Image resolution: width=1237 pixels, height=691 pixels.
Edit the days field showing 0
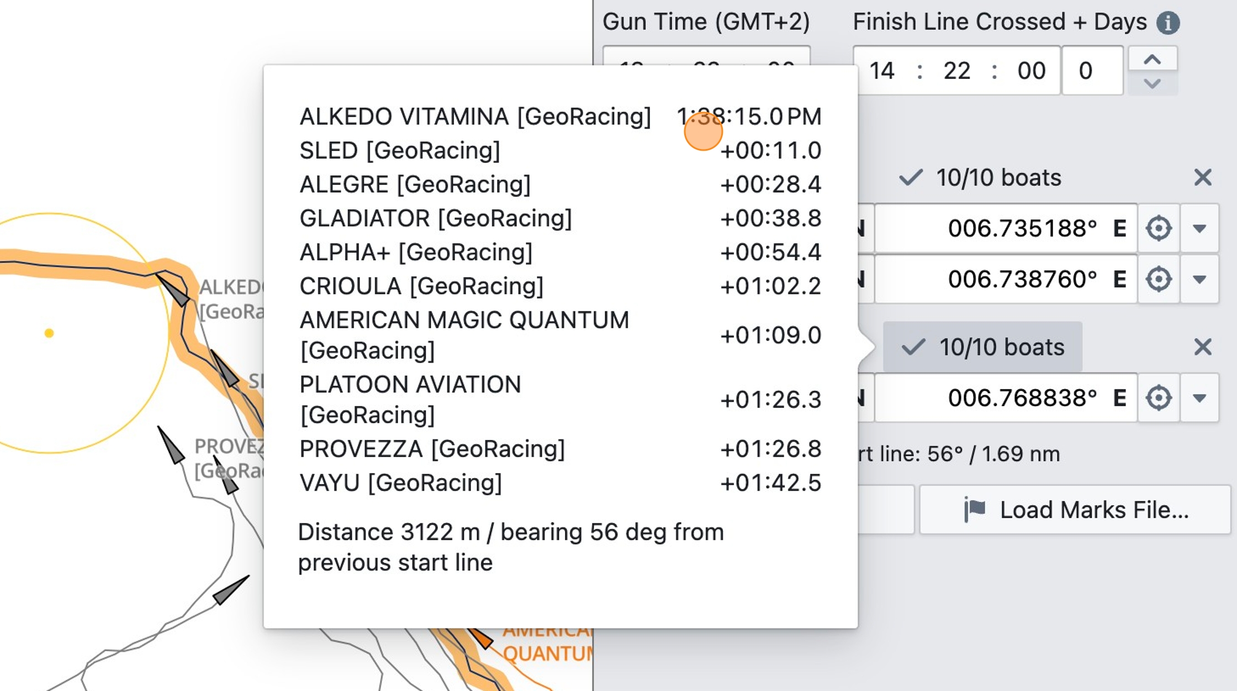(x=1092, y=71)
